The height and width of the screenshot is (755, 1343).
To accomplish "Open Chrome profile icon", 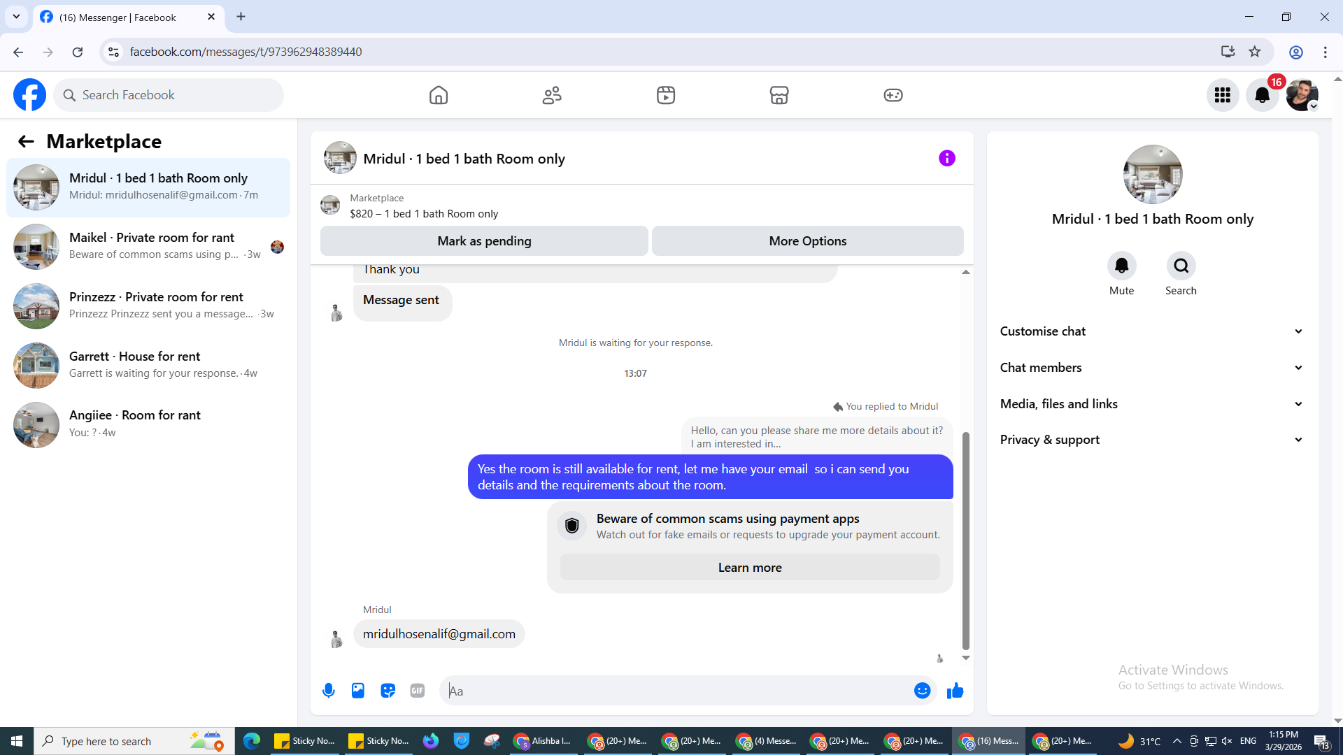I will [1296, 52].
